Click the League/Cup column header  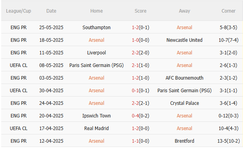click(x=18, y=11)
